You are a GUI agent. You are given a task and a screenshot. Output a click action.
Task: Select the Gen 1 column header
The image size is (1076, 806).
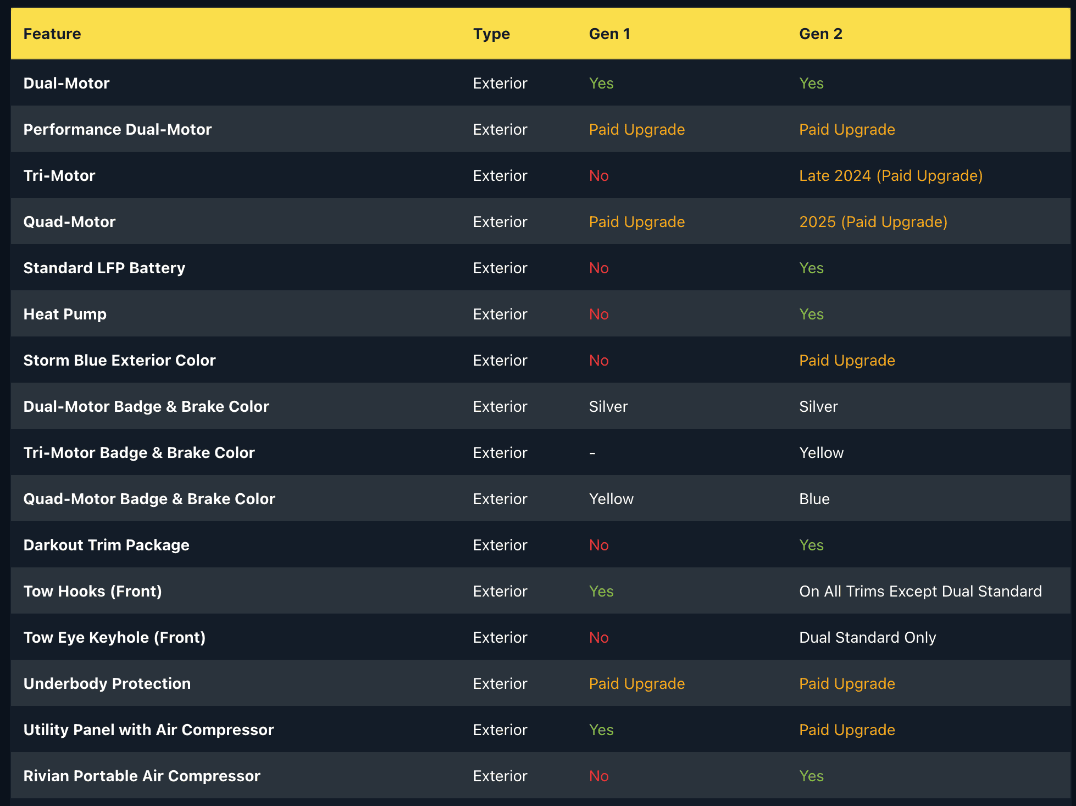[x=609, y=34]
